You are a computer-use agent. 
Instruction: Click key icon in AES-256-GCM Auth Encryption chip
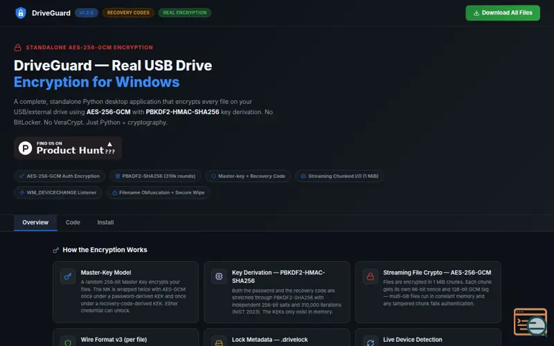(22, 176)
